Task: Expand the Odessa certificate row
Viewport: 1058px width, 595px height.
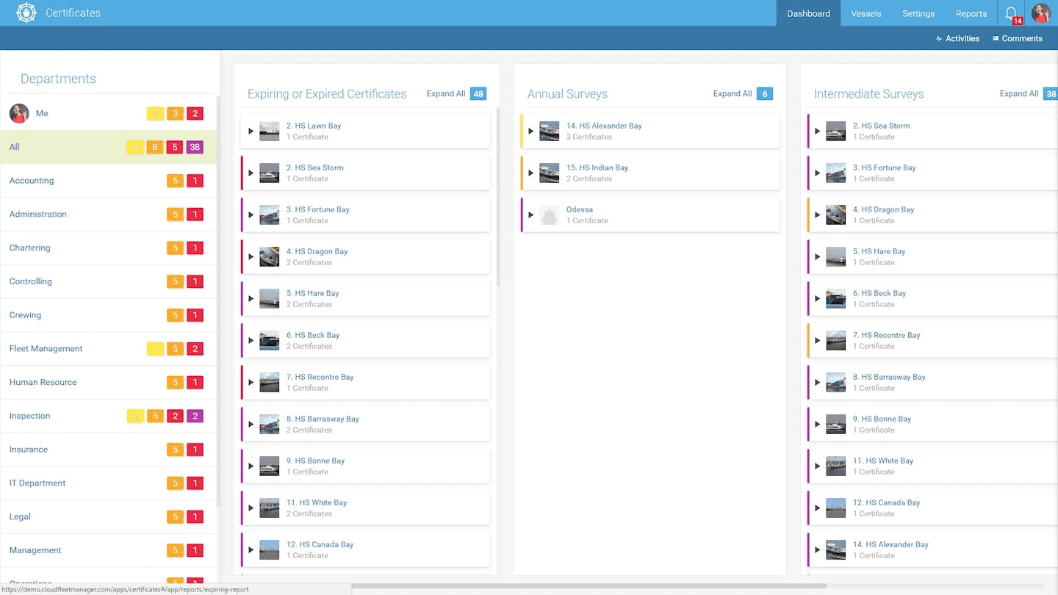Action: tap(650, 215)
